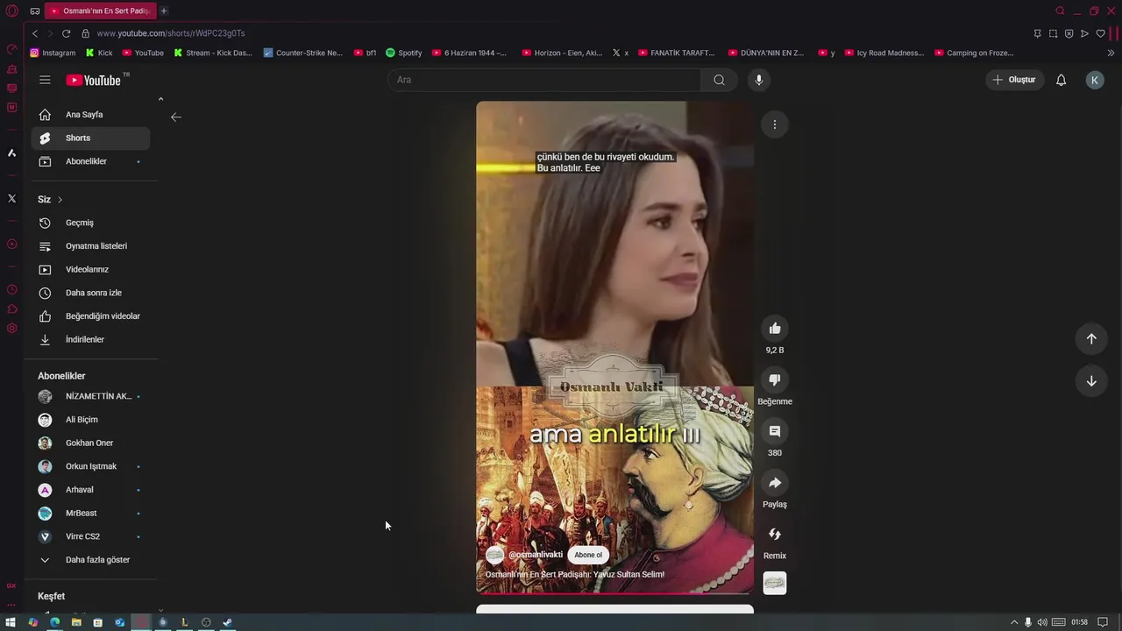The image size is (1122, 631).
Task: Focus the Ara search field
Action: coord(543,80)
